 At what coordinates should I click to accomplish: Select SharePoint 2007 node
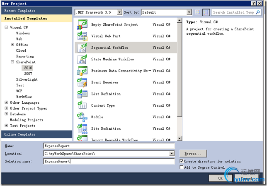[x=28, y=74]
